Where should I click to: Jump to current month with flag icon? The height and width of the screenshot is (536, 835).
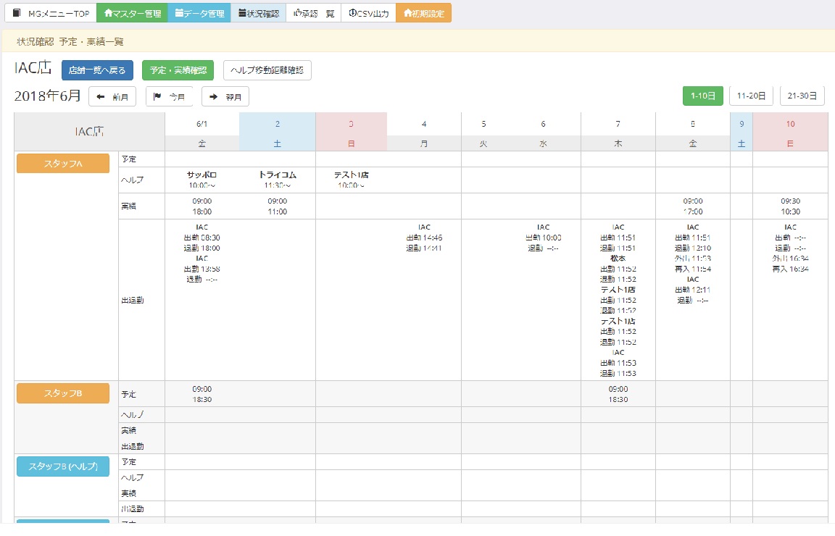click(157, 96)
